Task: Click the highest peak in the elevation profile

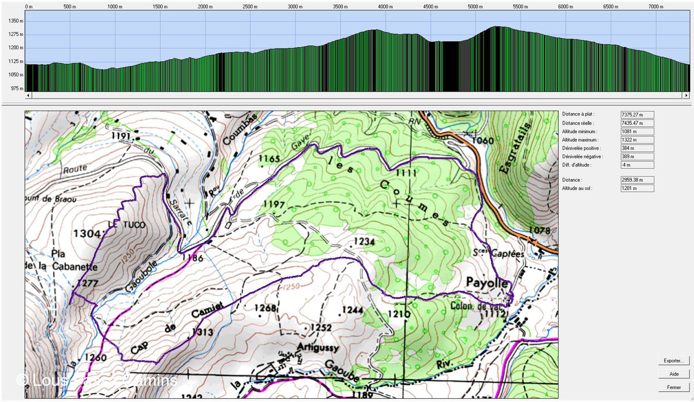Action: click(496, 27)
